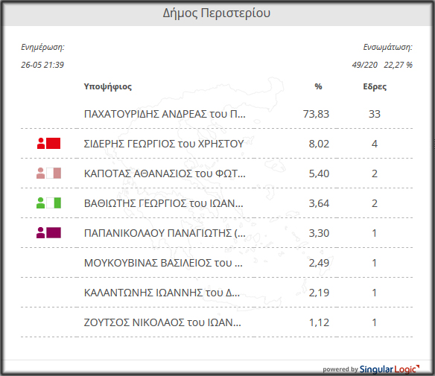The height and width of the screenshot is (376, 435).
Task: Select candidate ΣΙΔΕΡΗΣ ΓΕΩΡΓΙΟΣ του ΧΡΗΣΤΟΥ
Action: pos(164,144)
